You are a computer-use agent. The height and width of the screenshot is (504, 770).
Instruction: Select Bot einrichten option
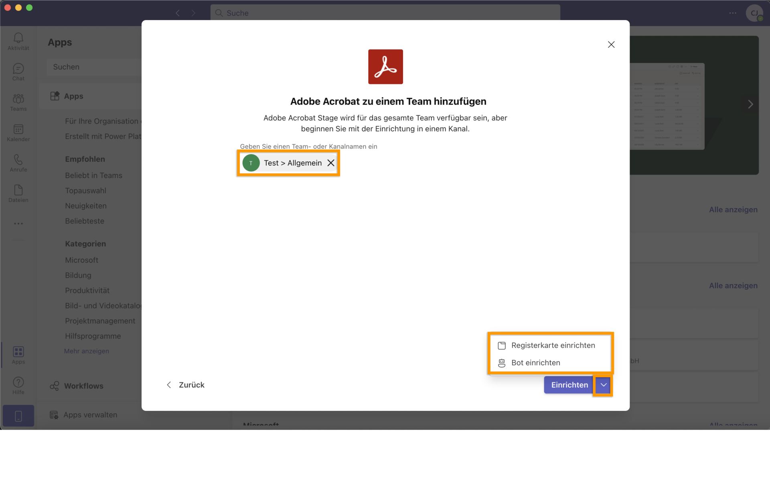click(535, 362)
